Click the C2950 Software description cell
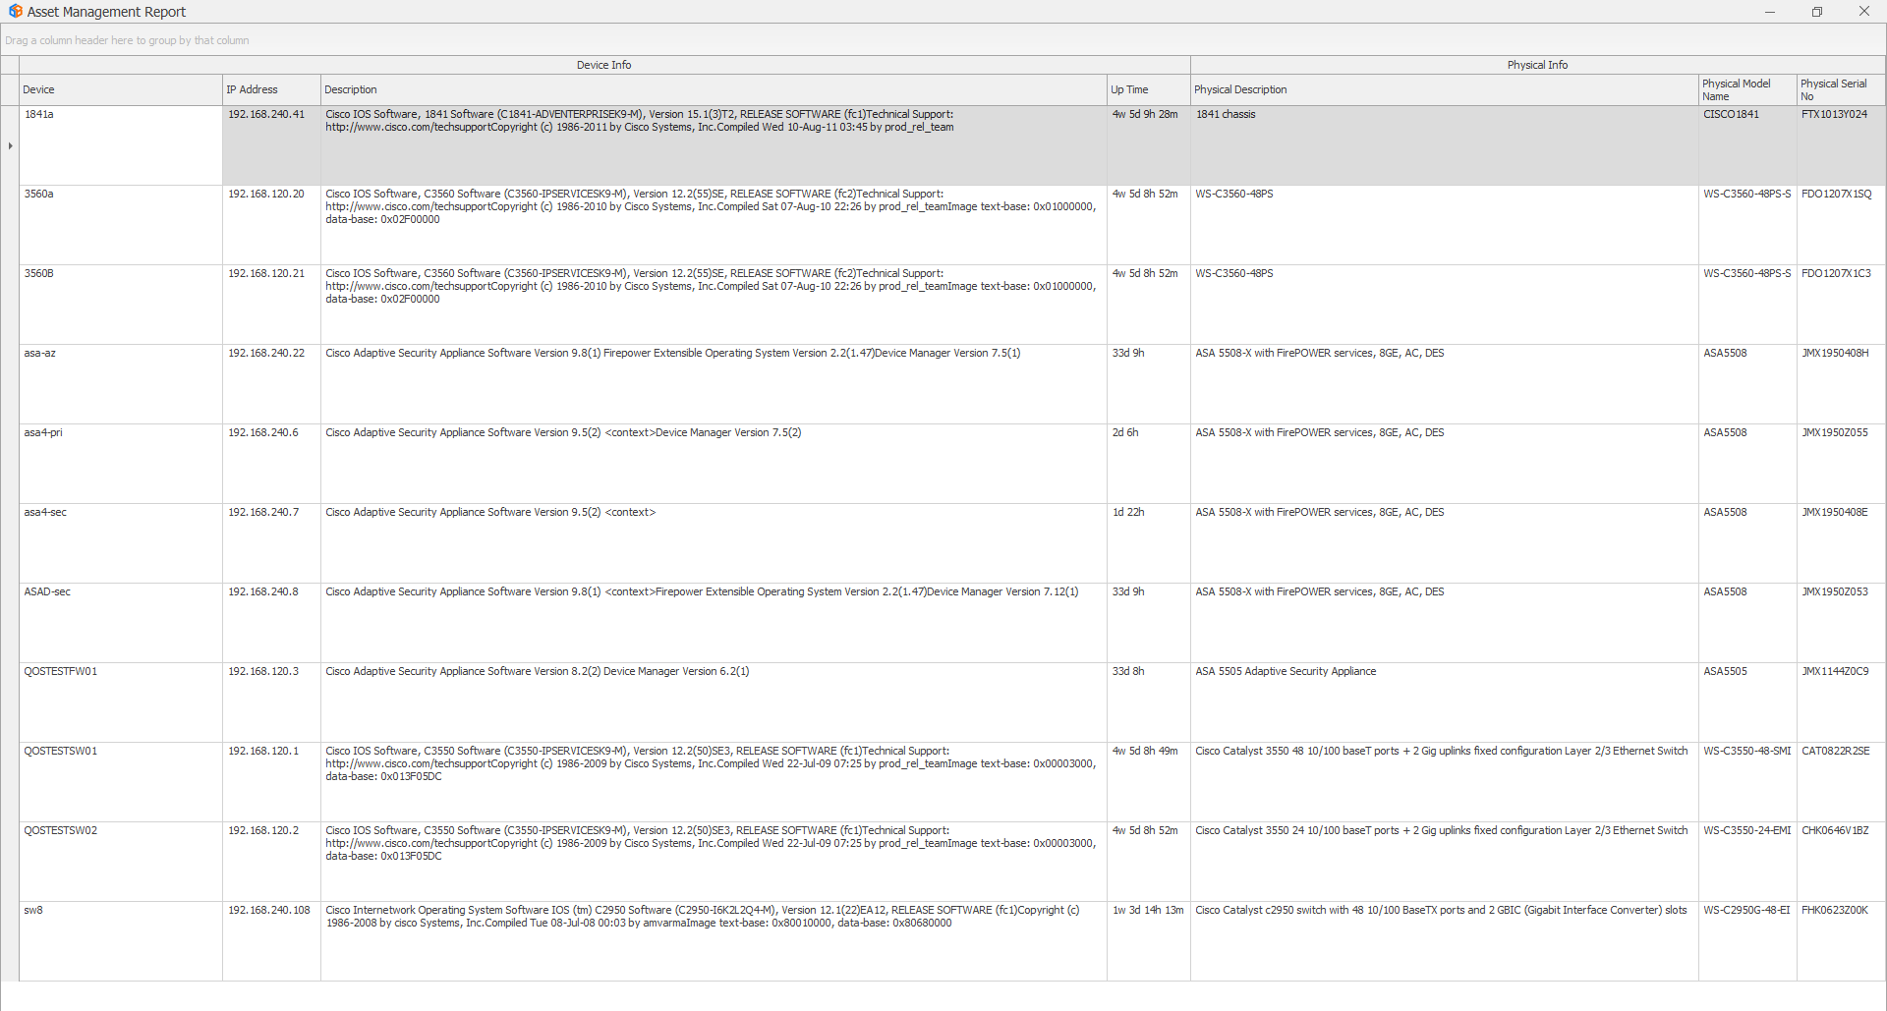The height and width of the screenshot is (1011, 1887). tap(714, 941)
